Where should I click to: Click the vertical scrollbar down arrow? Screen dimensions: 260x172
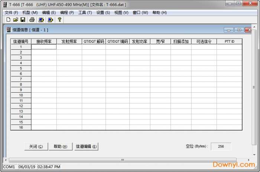point(254,155)
